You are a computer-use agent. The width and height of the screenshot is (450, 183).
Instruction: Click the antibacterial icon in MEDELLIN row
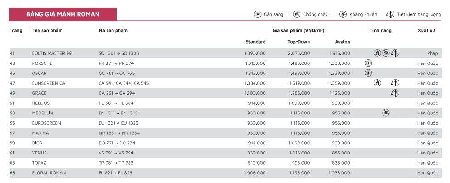[x=386, y=113]
